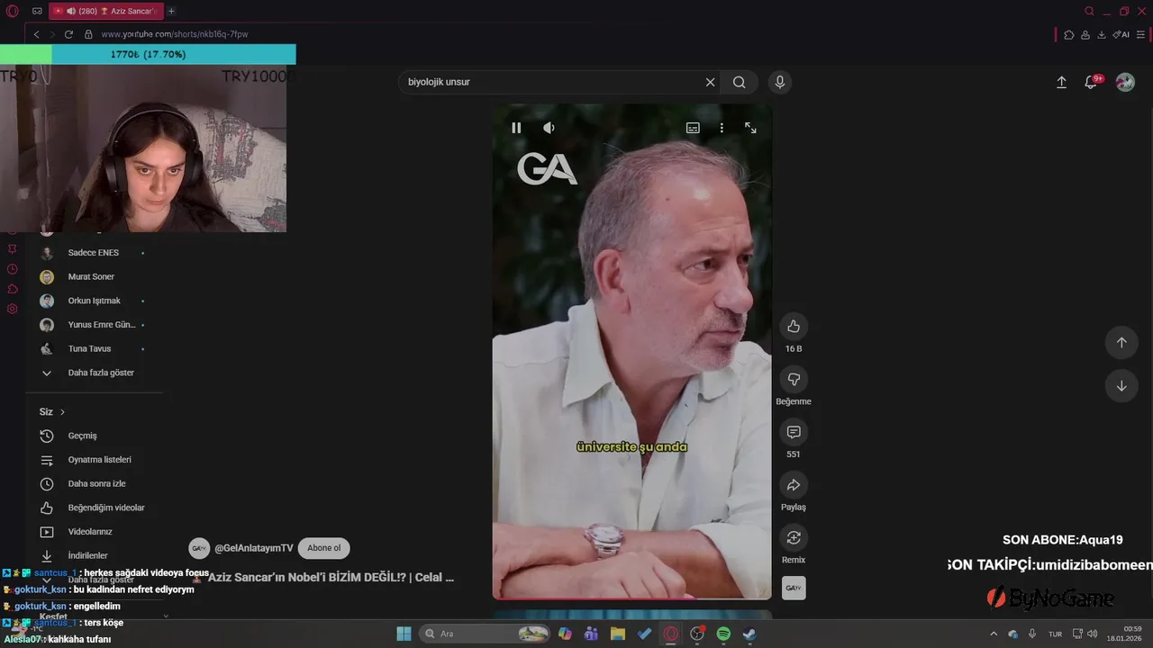Like the video with 16 B likes
Viewport: 1153px width, 648px height.
coord(794,326)
